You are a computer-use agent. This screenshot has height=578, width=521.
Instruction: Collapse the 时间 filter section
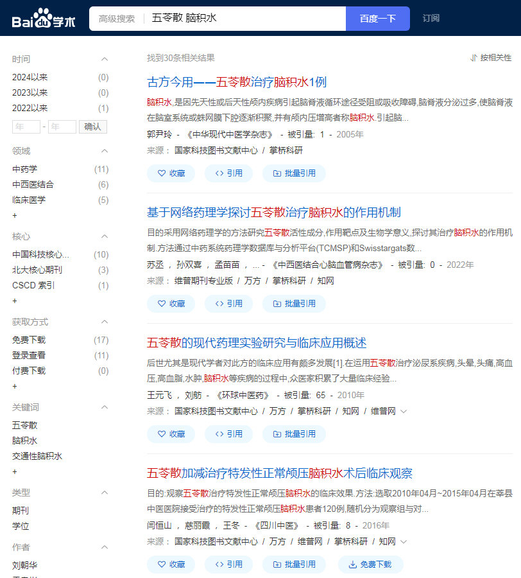coord(105,59)
